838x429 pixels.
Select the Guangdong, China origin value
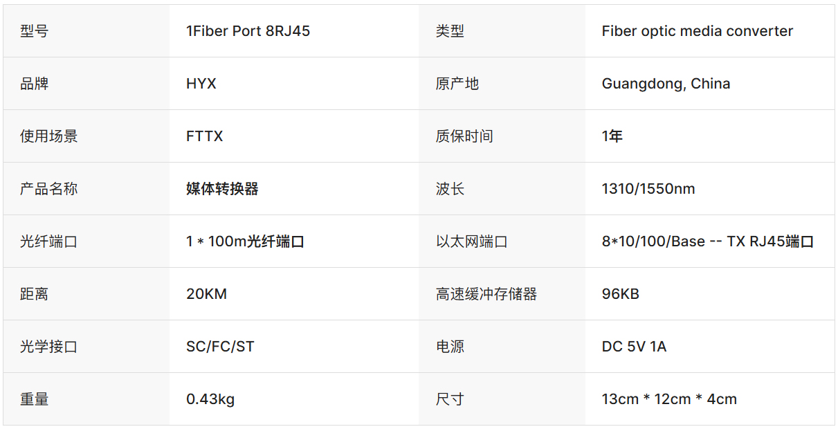pyautogui.click(x=666, y=84)
